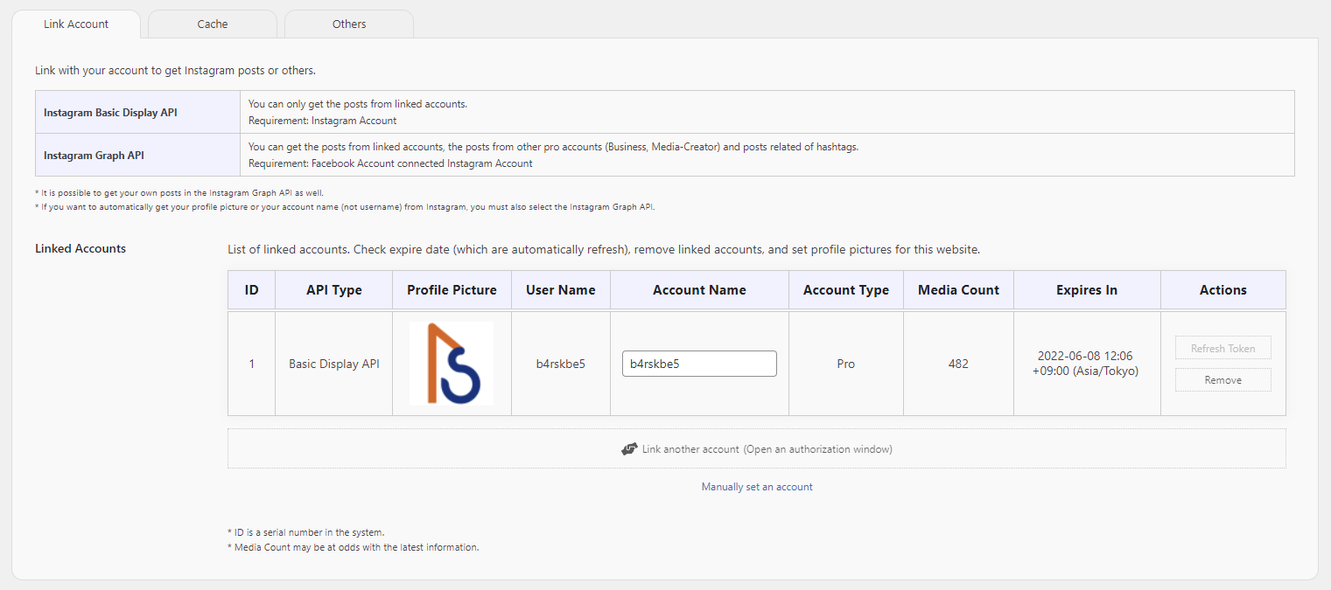Viewport: 1331px width, 590px height.
Task: Click the 482 media count value
Action: 958,364
